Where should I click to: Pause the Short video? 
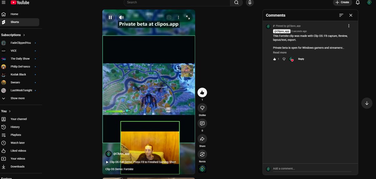[x=110, y=18]
